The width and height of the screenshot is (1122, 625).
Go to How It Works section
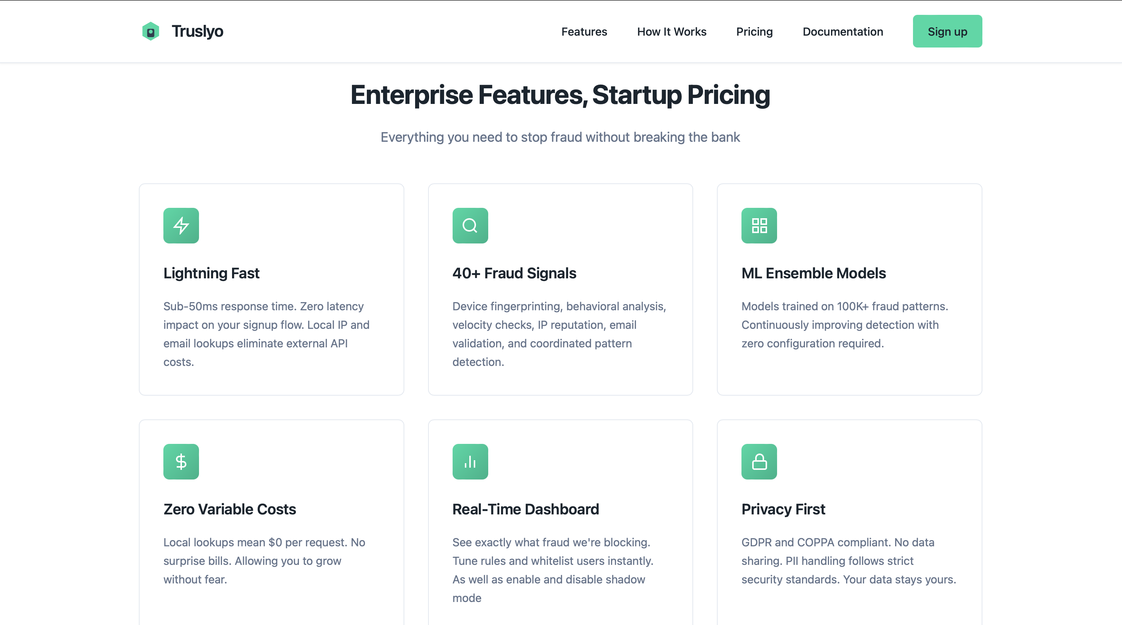tap(671, 32)
